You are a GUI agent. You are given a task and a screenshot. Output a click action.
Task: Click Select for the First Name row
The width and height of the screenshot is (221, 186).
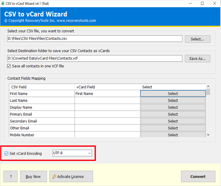(173, 94)
